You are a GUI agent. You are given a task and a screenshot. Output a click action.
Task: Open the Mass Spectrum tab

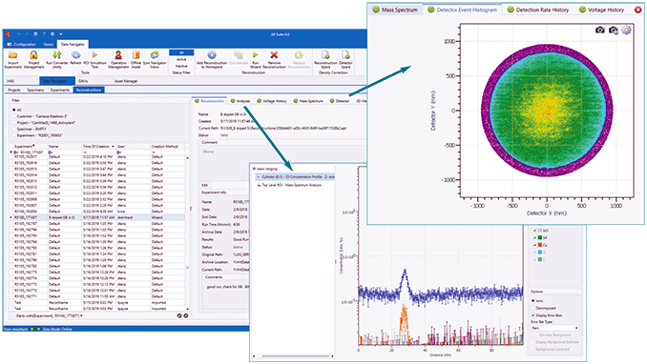pyautogui.click(x=395, y=10)
